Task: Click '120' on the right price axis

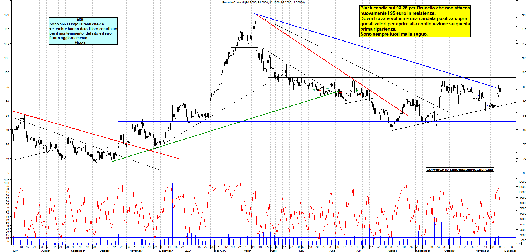Action: 524,15
